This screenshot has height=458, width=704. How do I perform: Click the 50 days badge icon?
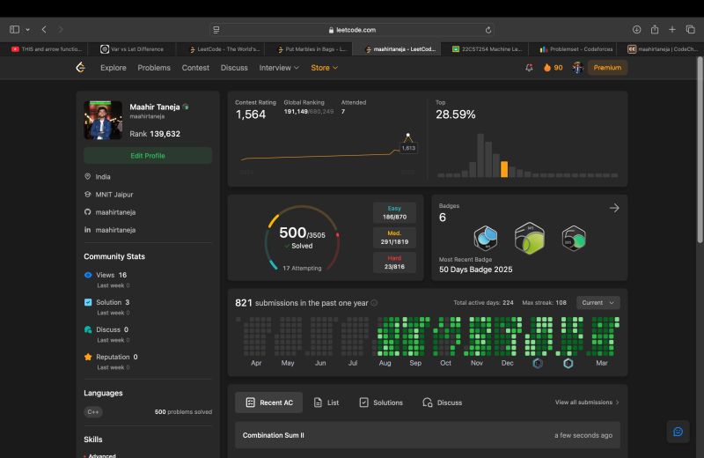tap(574, 238)
